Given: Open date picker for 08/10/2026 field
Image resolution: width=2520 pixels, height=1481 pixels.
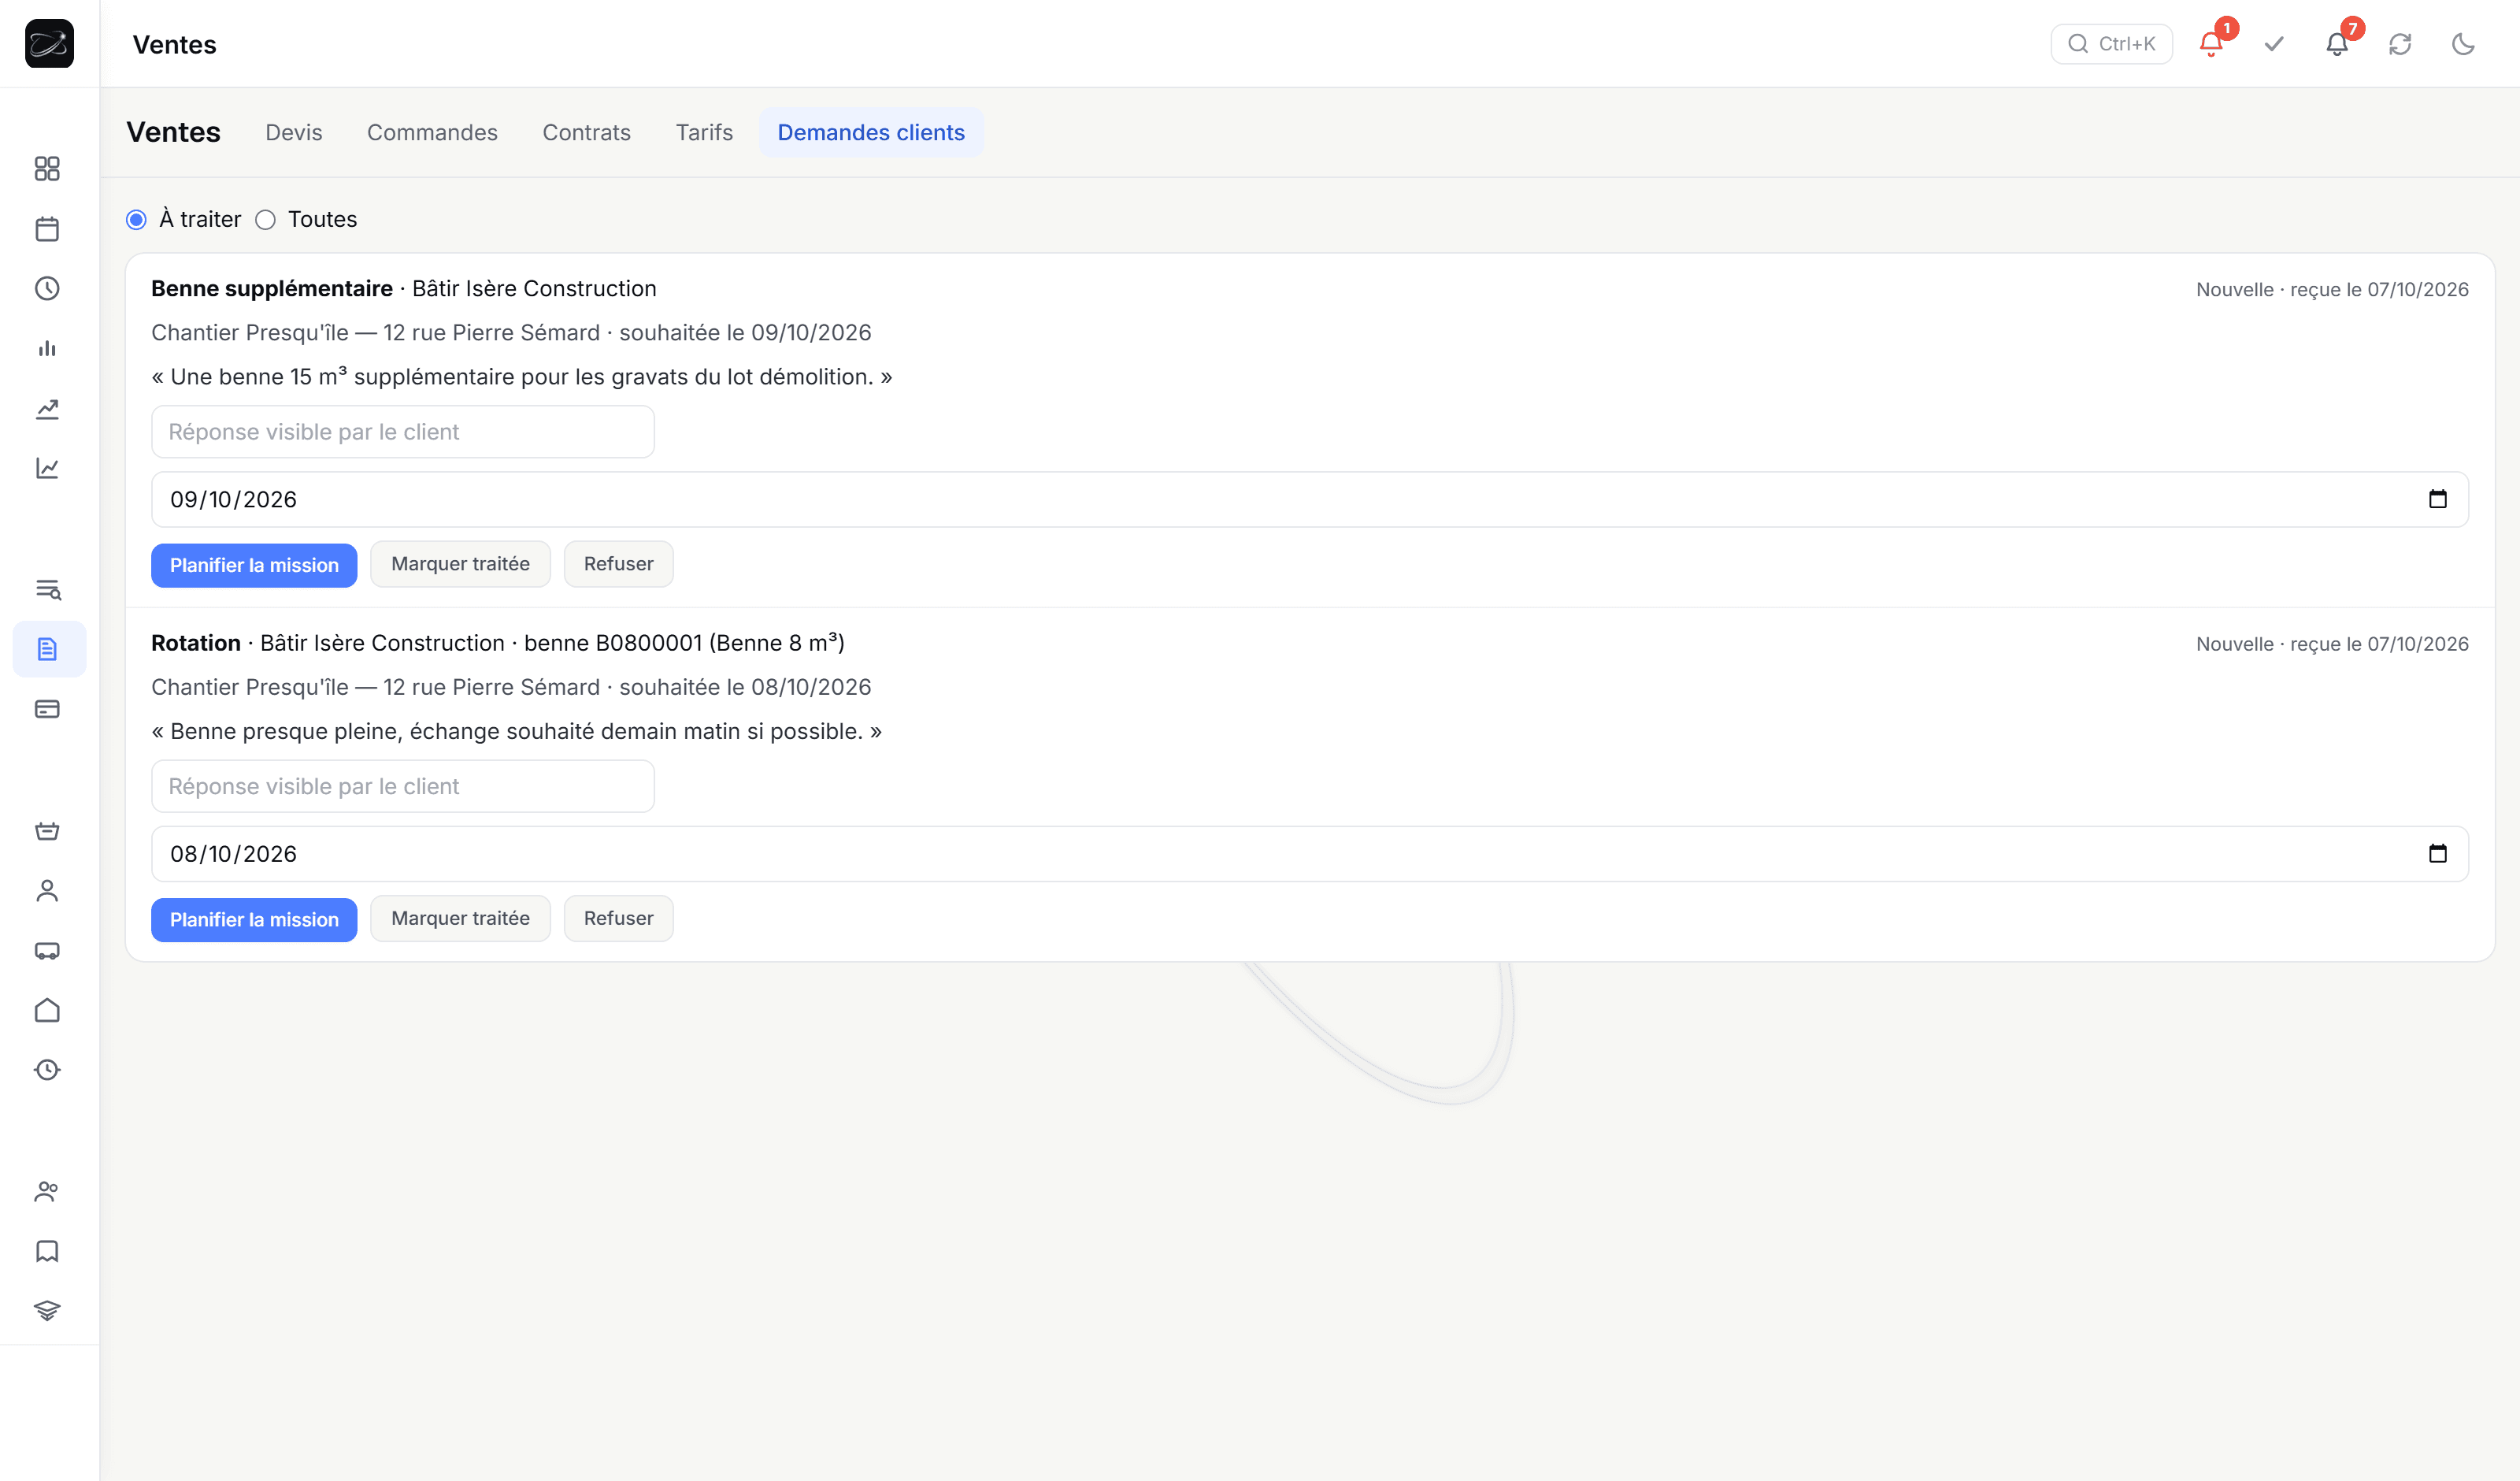Looking at the screenshot, I should point(2438,854).
